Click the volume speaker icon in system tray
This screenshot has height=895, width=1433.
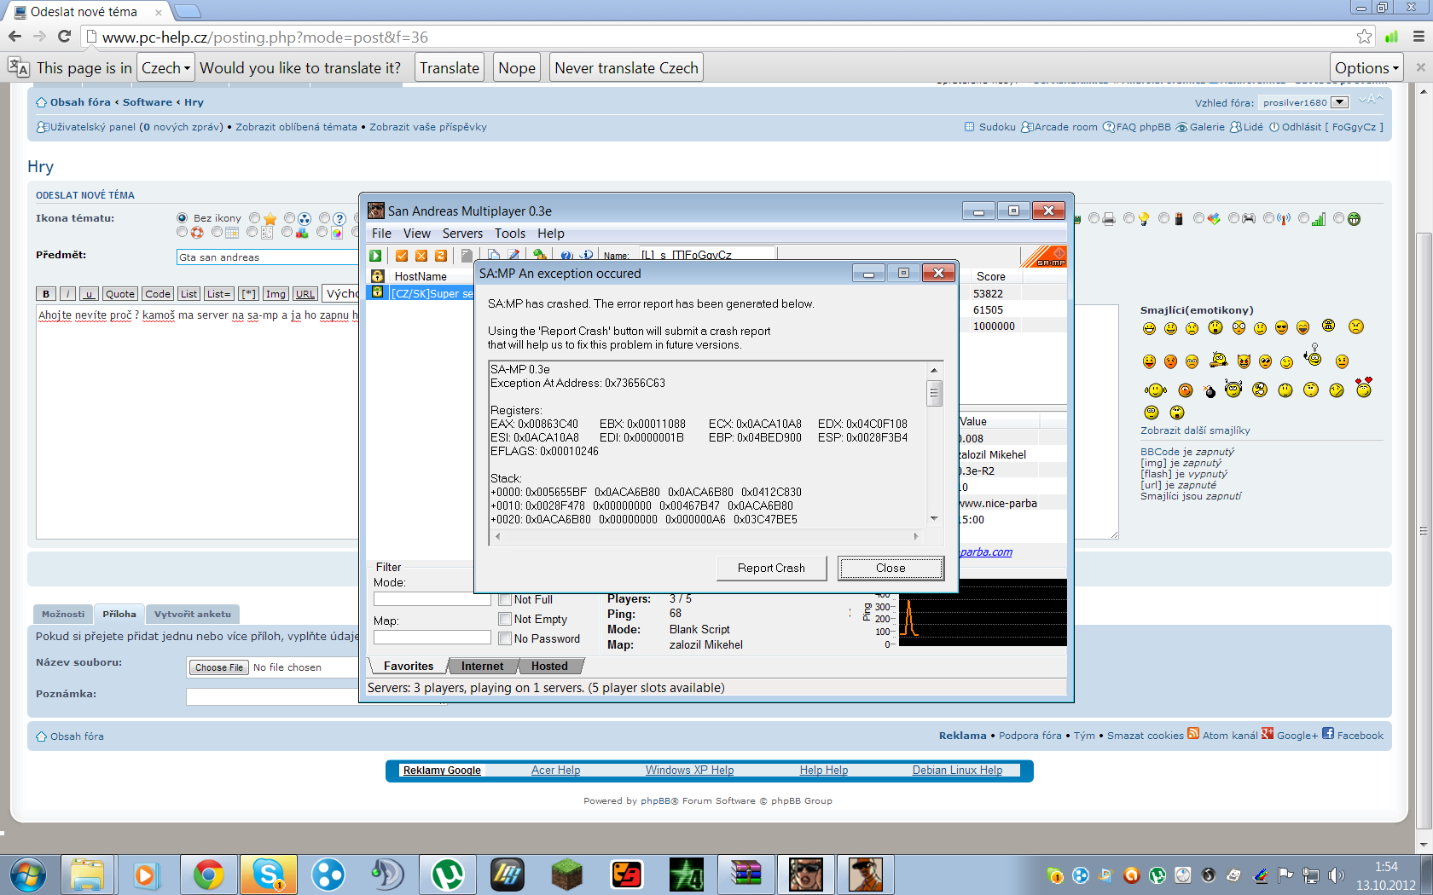[1337, 875]
